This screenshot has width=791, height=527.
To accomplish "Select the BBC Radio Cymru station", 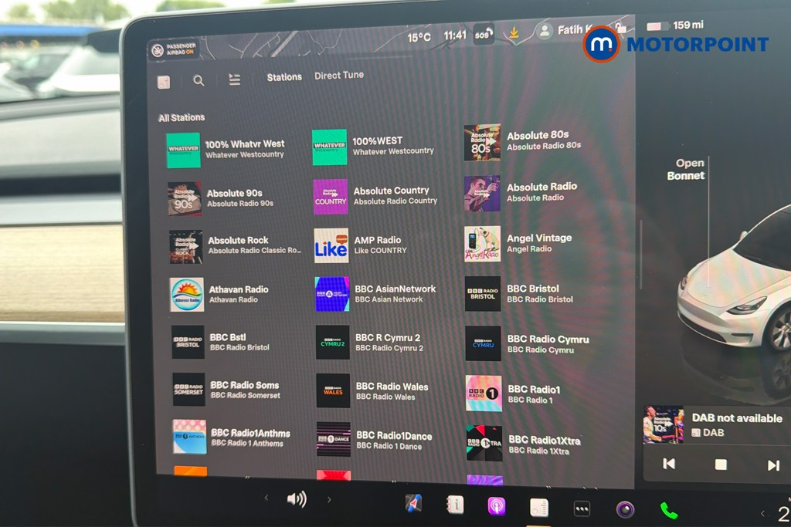I will [x=528, y=343].
